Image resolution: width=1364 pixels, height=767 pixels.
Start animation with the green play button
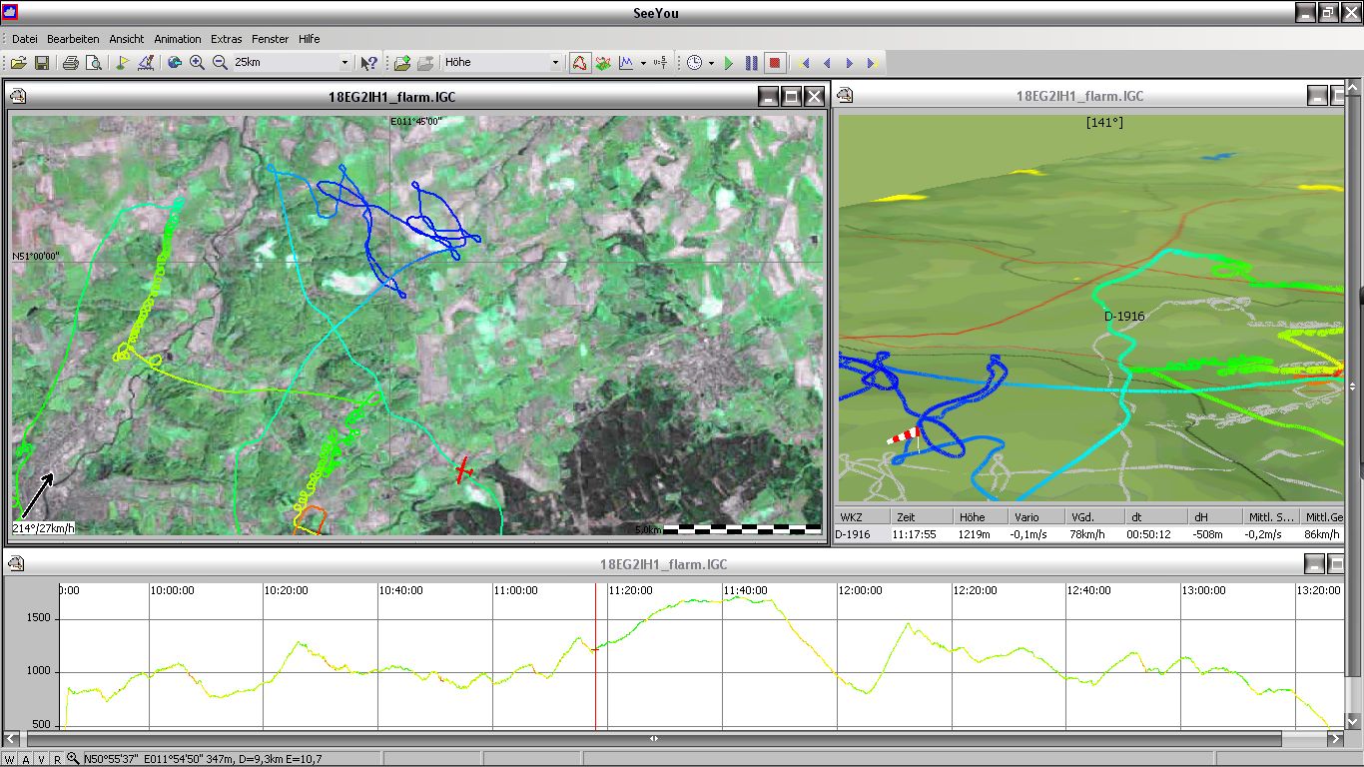729,63
